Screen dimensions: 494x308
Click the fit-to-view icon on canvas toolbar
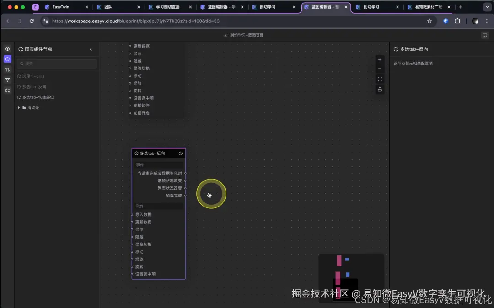click(x=380, y=79)
